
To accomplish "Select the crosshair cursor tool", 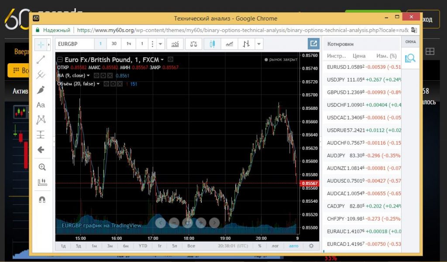I will tap(41, 45).
